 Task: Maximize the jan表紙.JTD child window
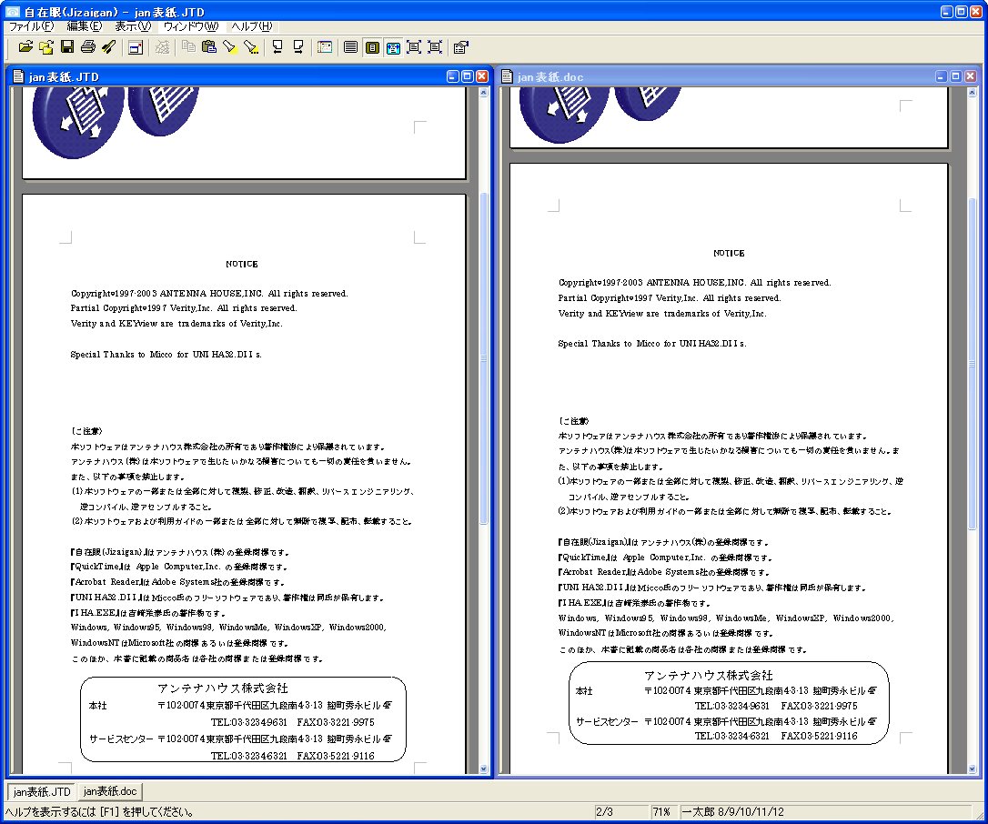(468, 76)
